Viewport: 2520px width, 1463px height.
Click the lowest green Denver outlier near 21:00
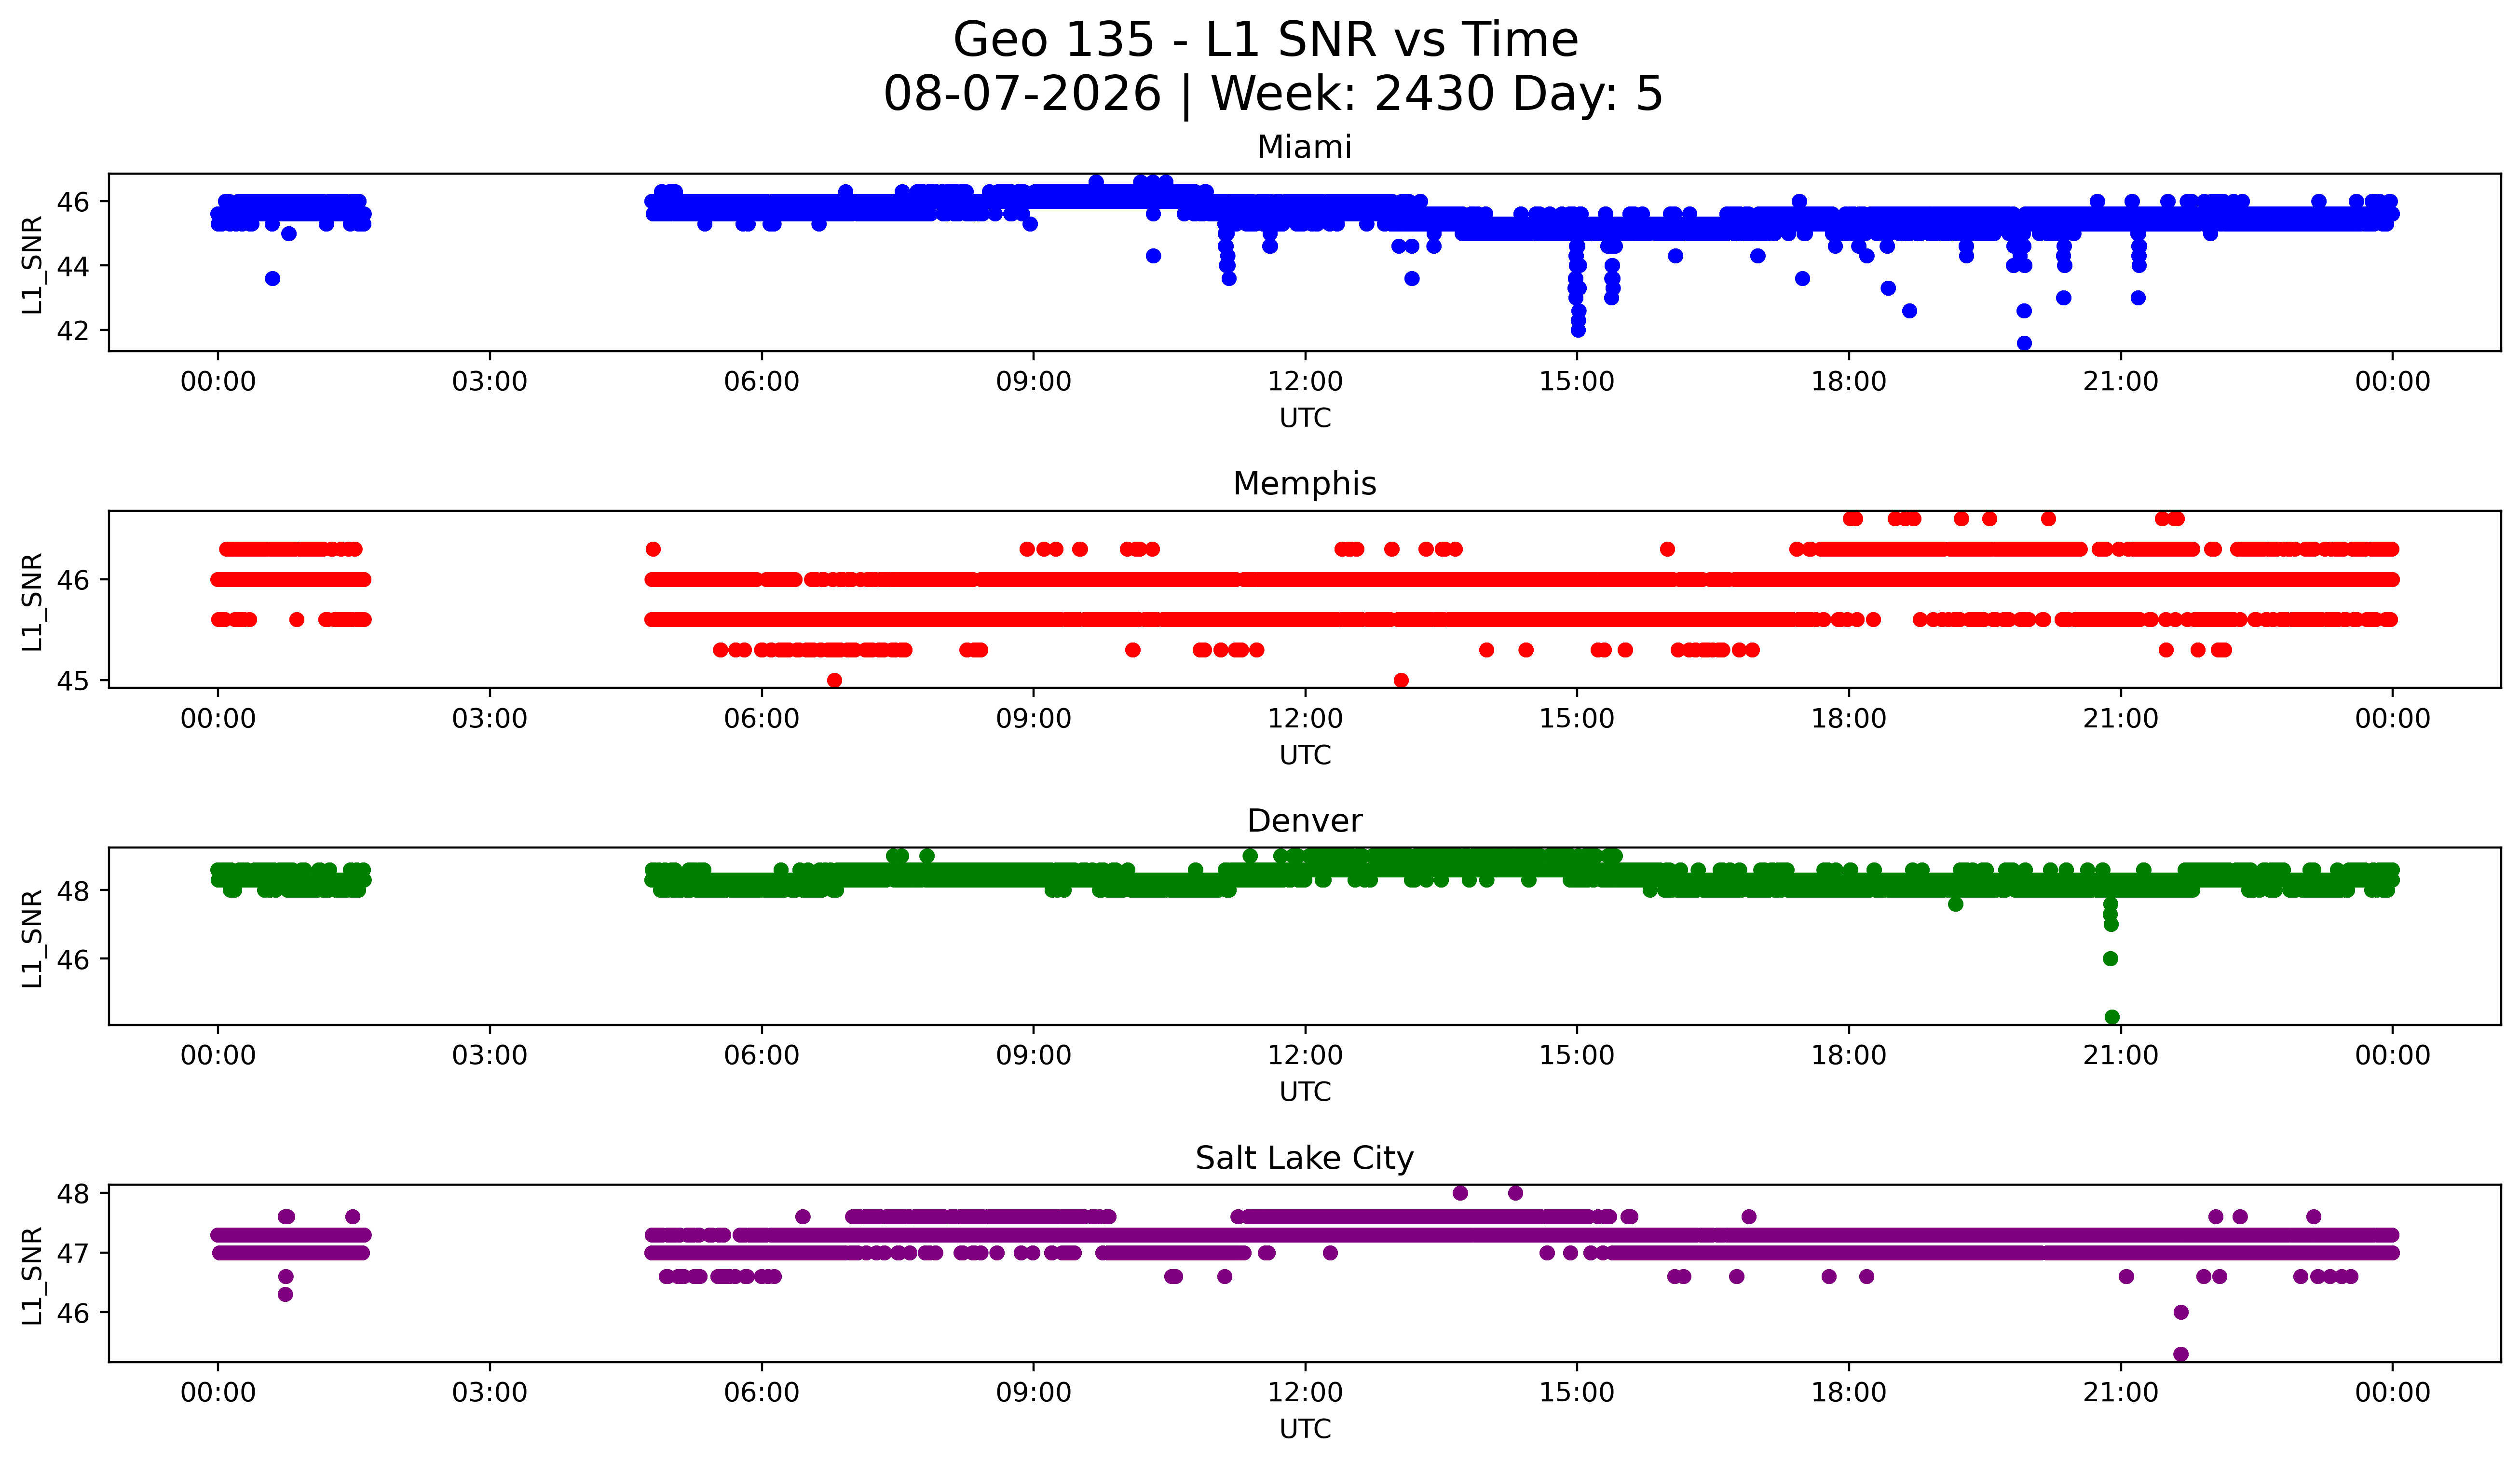pyautogui.click(x=2112, y=1017)
